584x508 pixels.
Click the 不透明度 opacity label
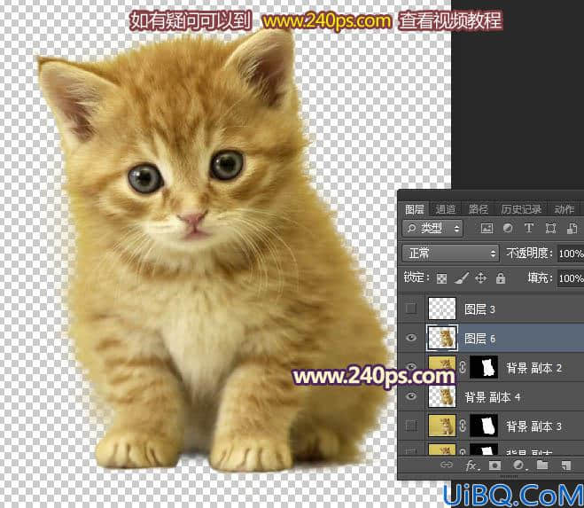[x=529, y=254]
